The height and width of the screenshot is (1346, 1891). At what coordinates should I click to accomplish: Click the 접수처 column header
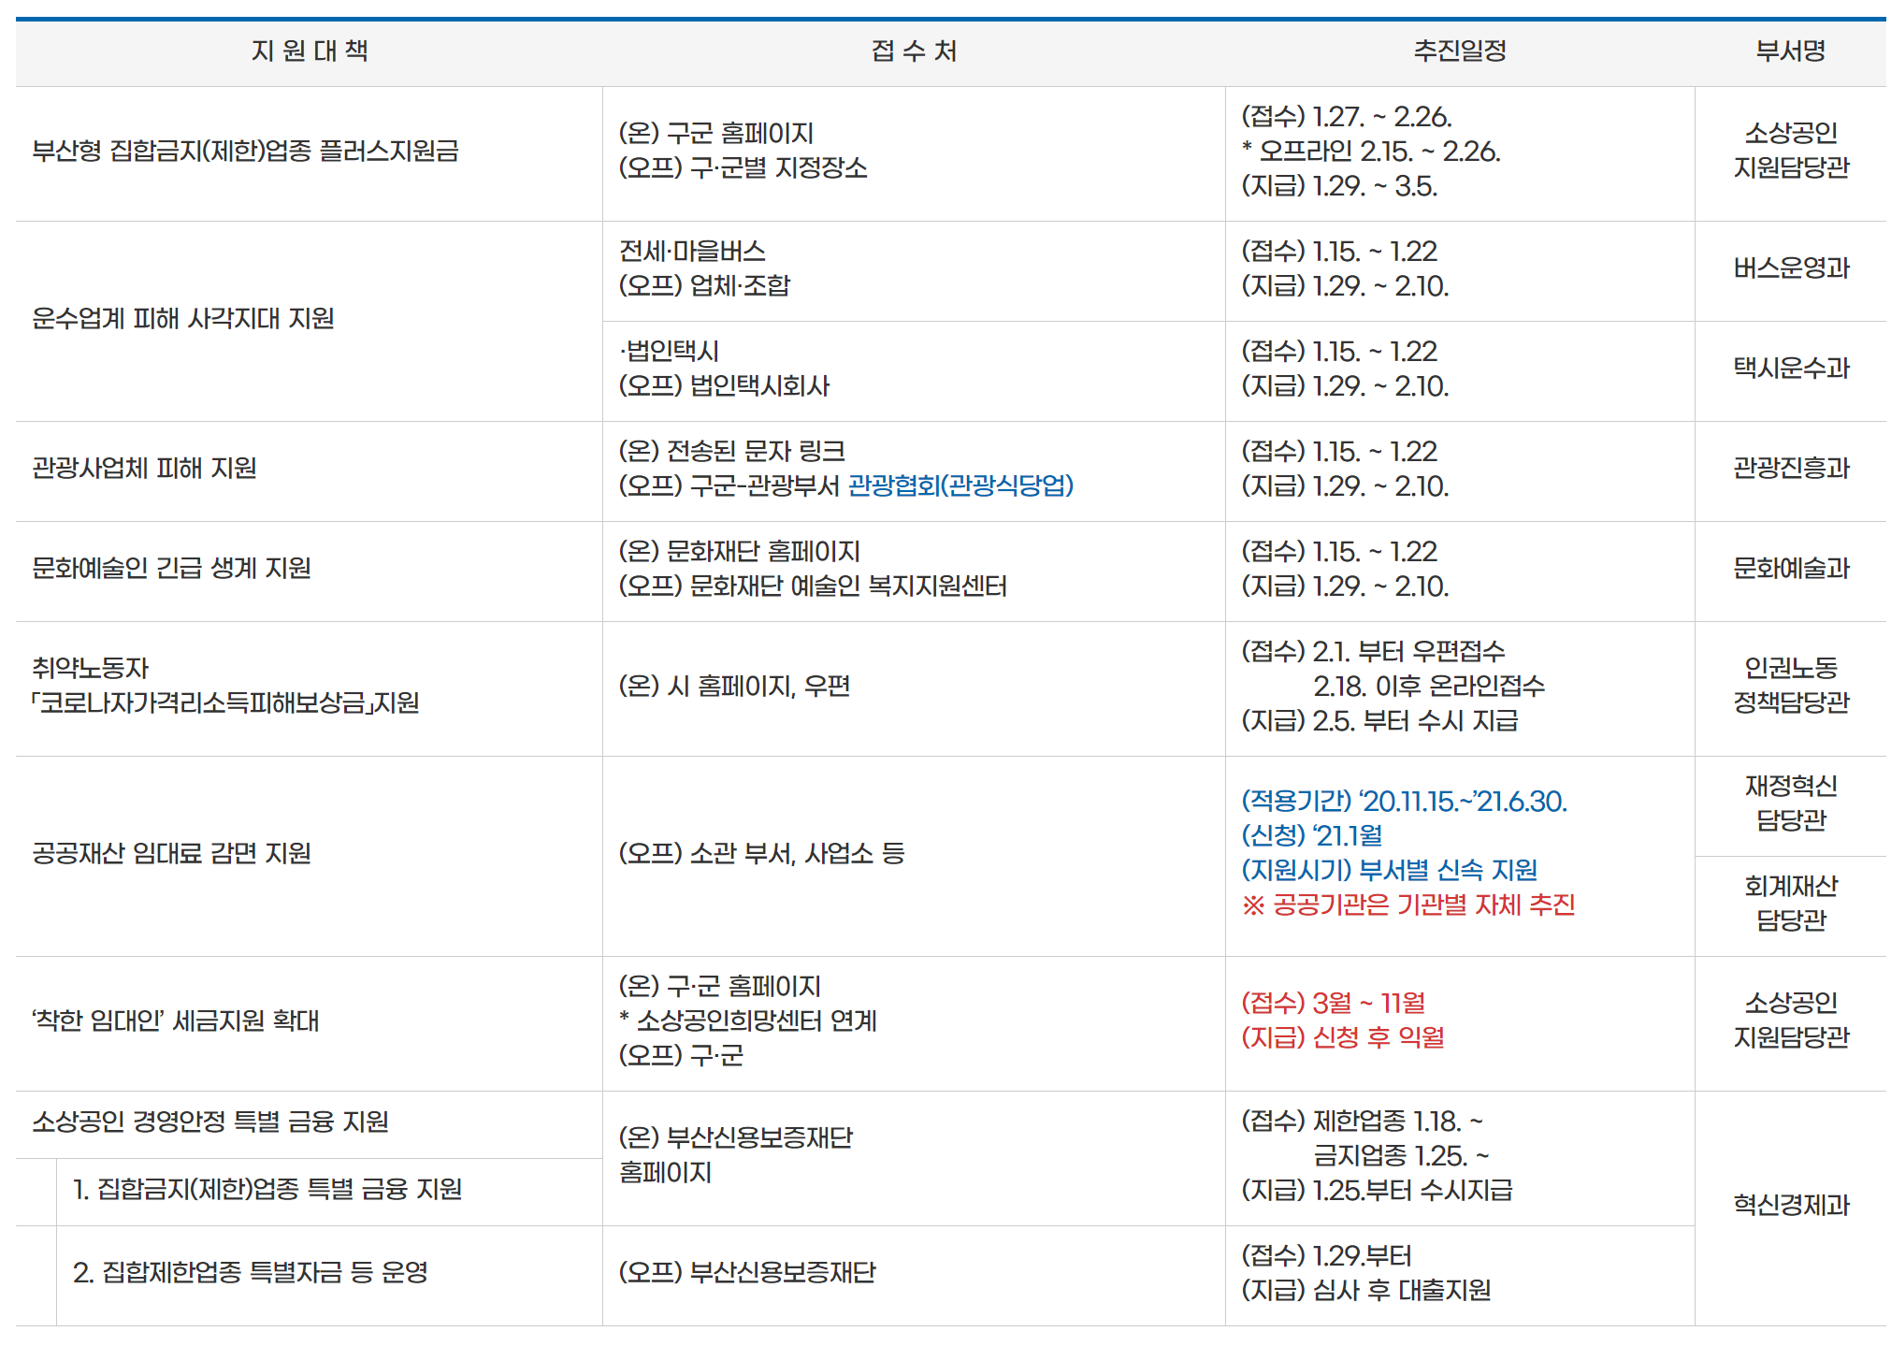[x=914, y=51]
